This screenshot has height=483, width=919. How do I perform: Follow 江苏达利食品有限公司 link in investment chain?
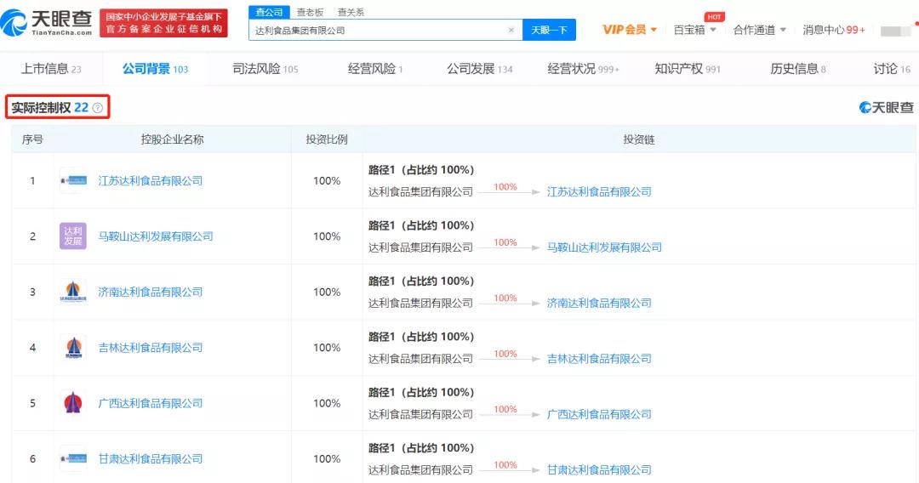(599, 192)
